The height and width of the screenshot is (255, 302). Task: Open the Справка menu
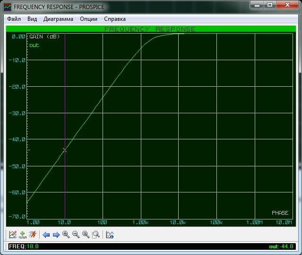[x=115, y=19]
